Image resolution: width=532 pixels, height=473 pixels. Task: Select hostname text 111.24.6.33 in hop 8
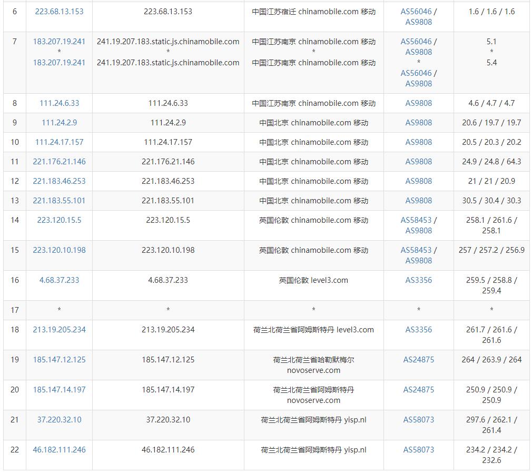(168, 103)
